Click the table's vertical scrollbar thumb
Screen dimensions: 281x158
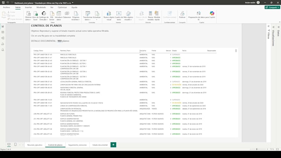point(236,51)
